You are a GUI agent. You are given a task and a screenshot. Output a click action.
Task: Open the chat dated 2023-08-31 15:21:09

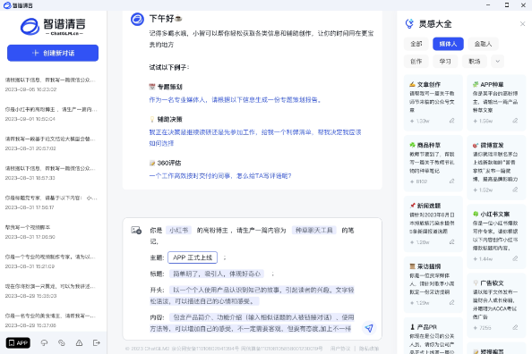click(51, 261)
